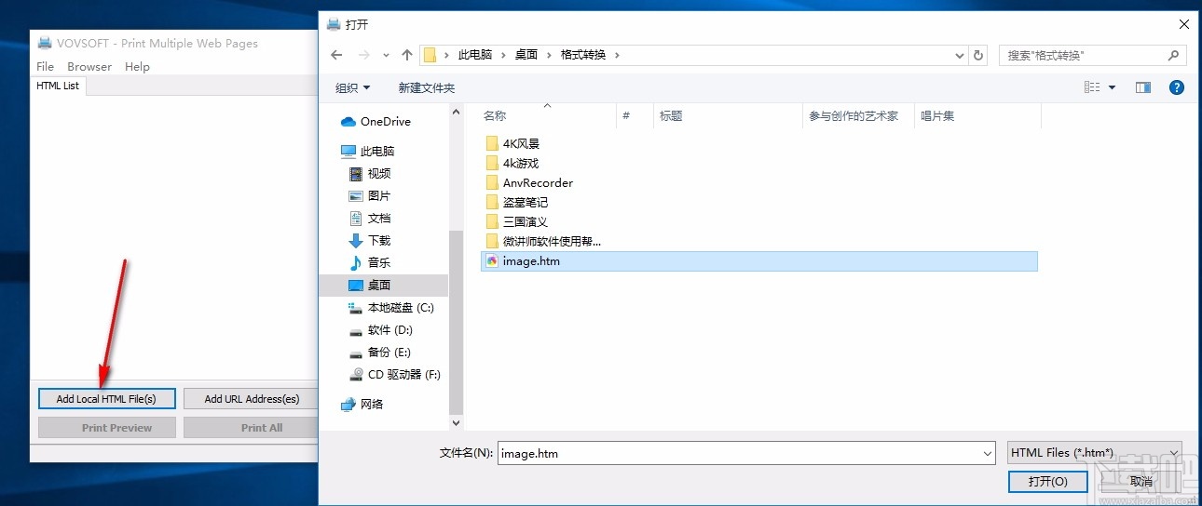The image size is (1202, 506).
Task: Click the Forward arrow in Open dialog
Action: click(x=364, y=55)
